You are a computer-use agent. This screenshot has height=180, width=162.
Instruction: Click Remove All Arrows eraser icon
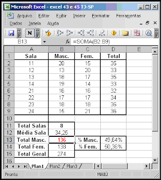(102, 33)
